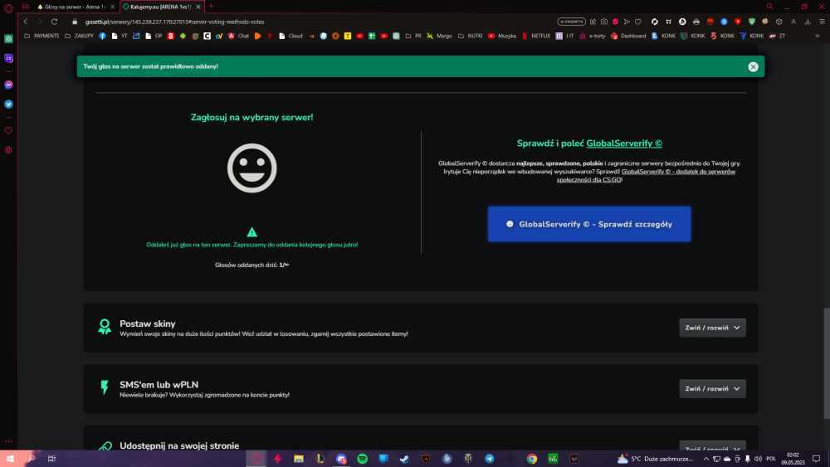Viewport: 830px width, 467px height.
Task: Search tabs with the magnifier icon
Action: (769, 7)
